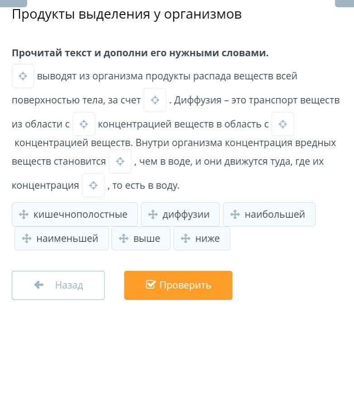This screenshot has height=402, width=354.
Task: Click the blank slot after 'в область с'
Action: tap(282, 124)
